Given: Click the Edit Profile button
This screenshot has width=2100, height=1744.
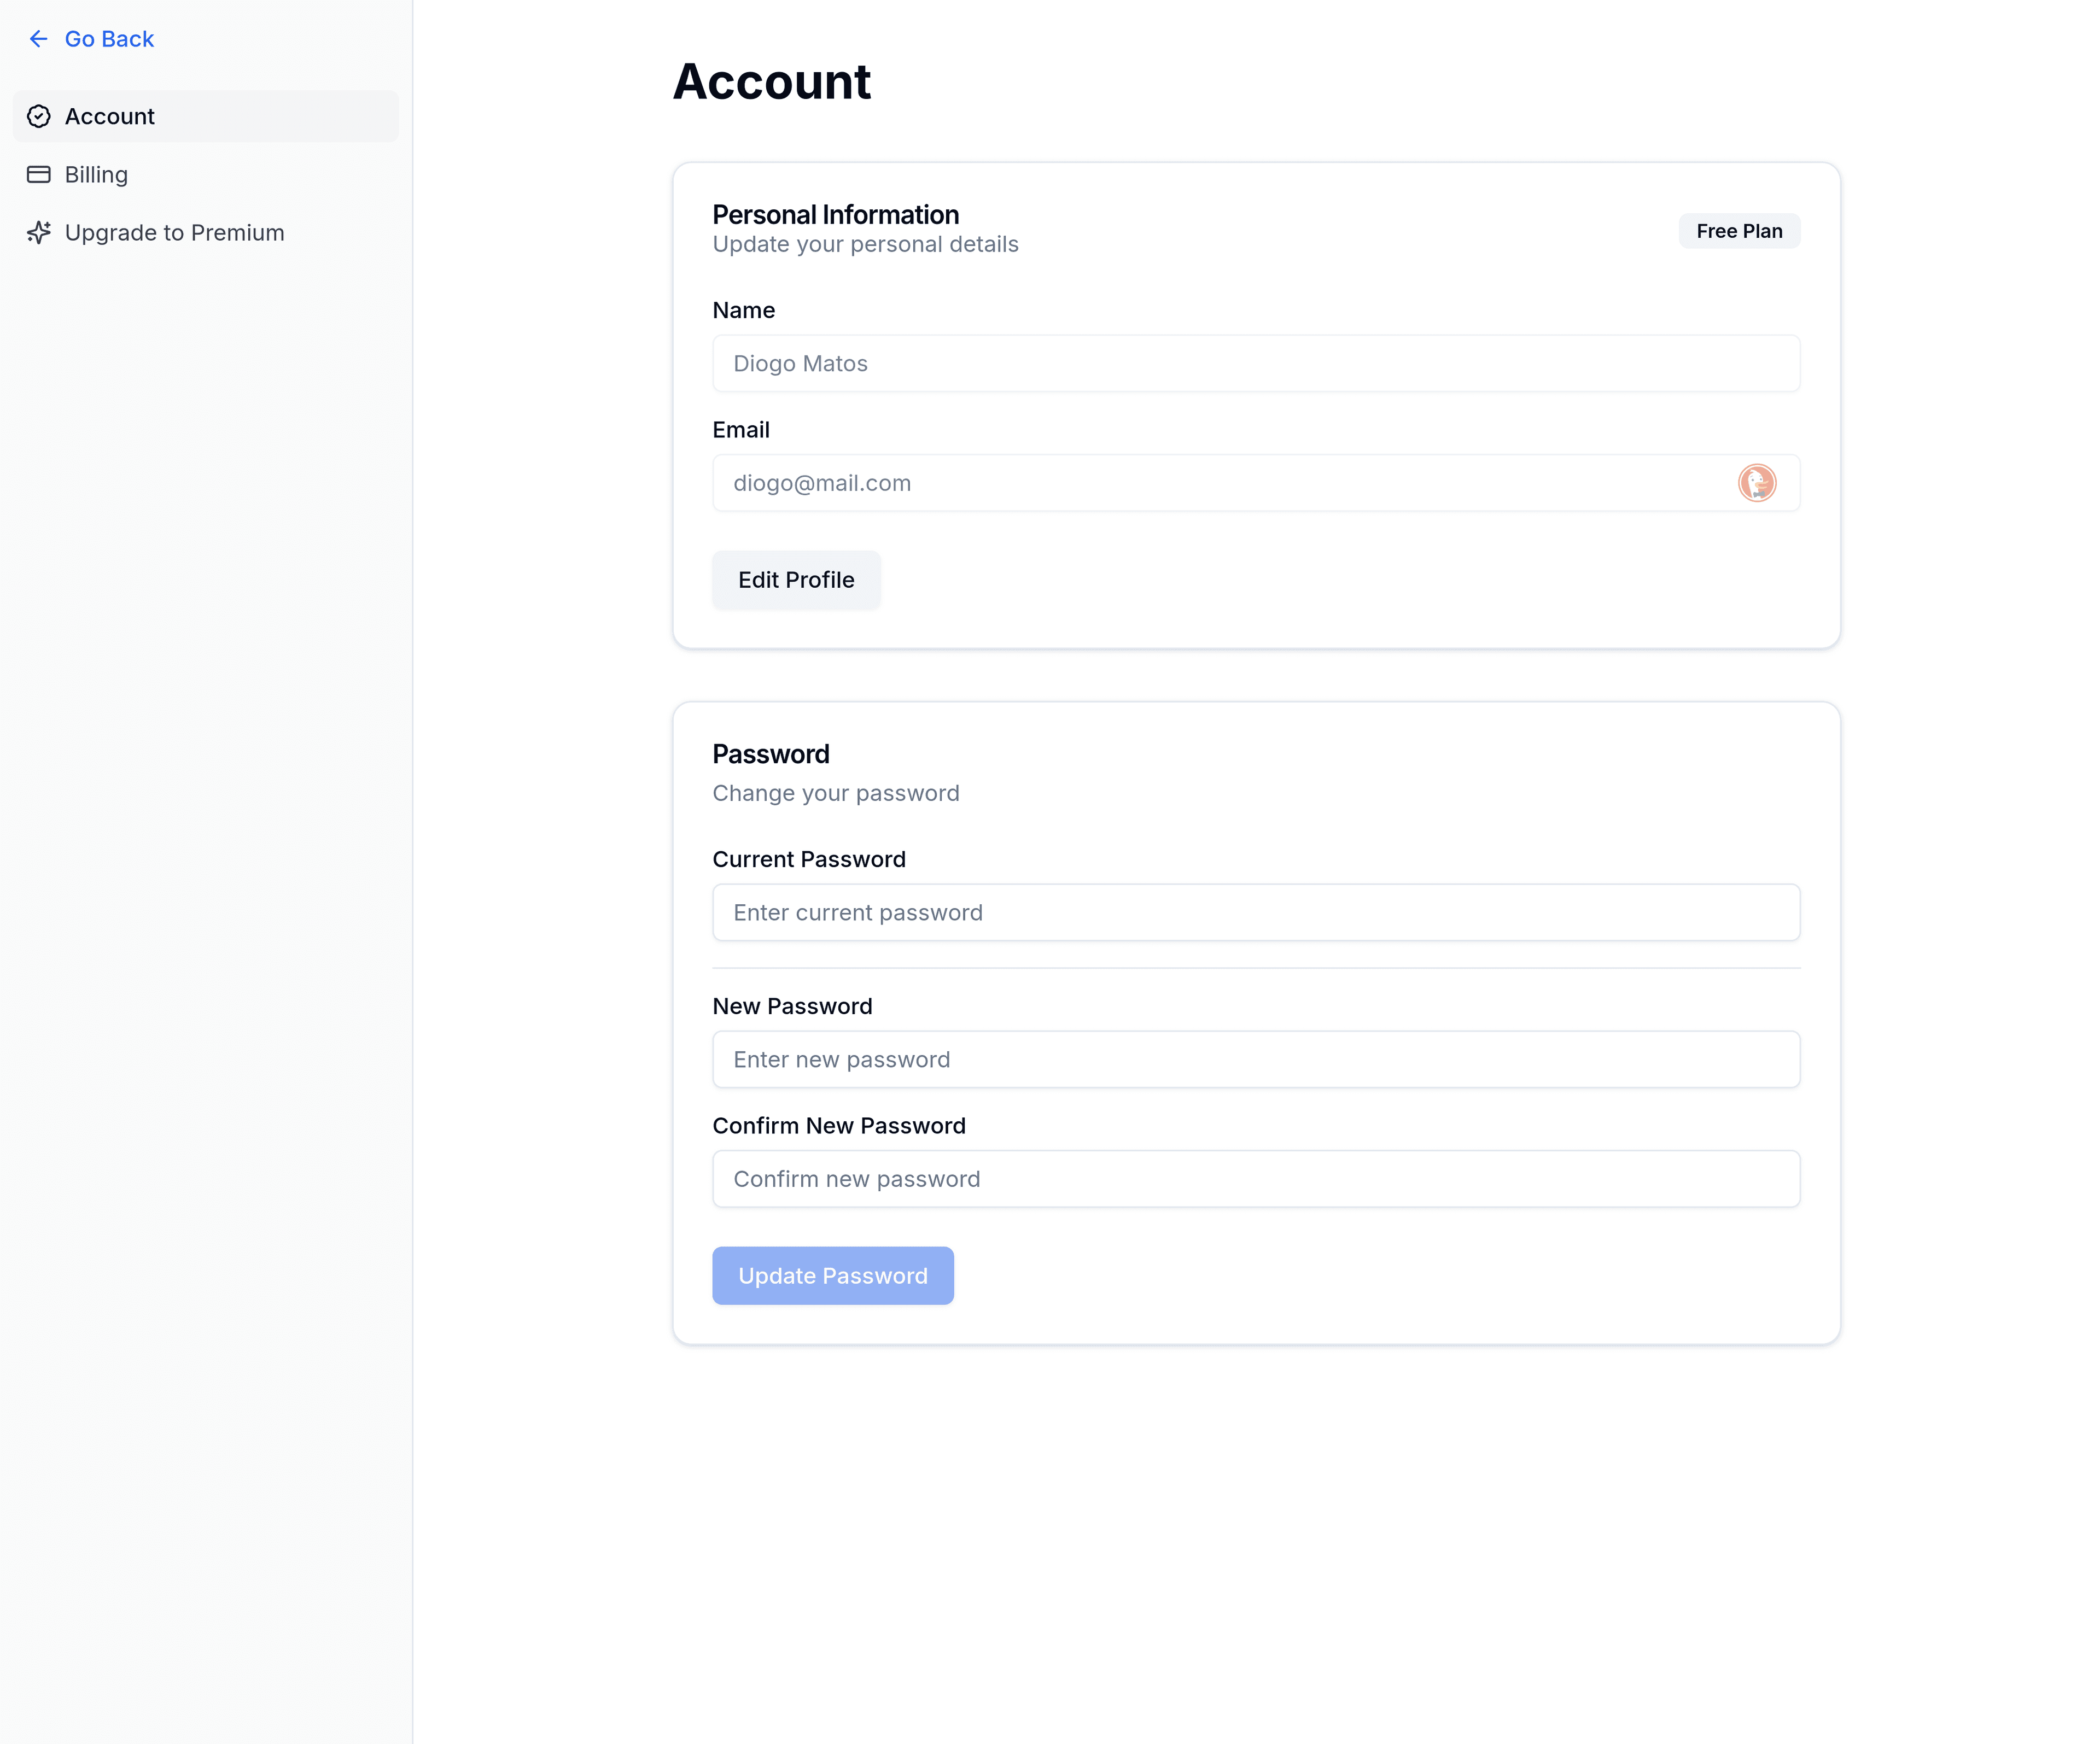Looking at the screenshot, I should pos(795,580).
